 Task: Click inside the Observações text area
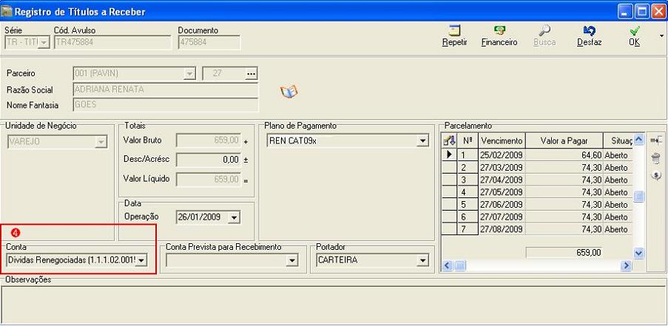[x=334, y=305]
